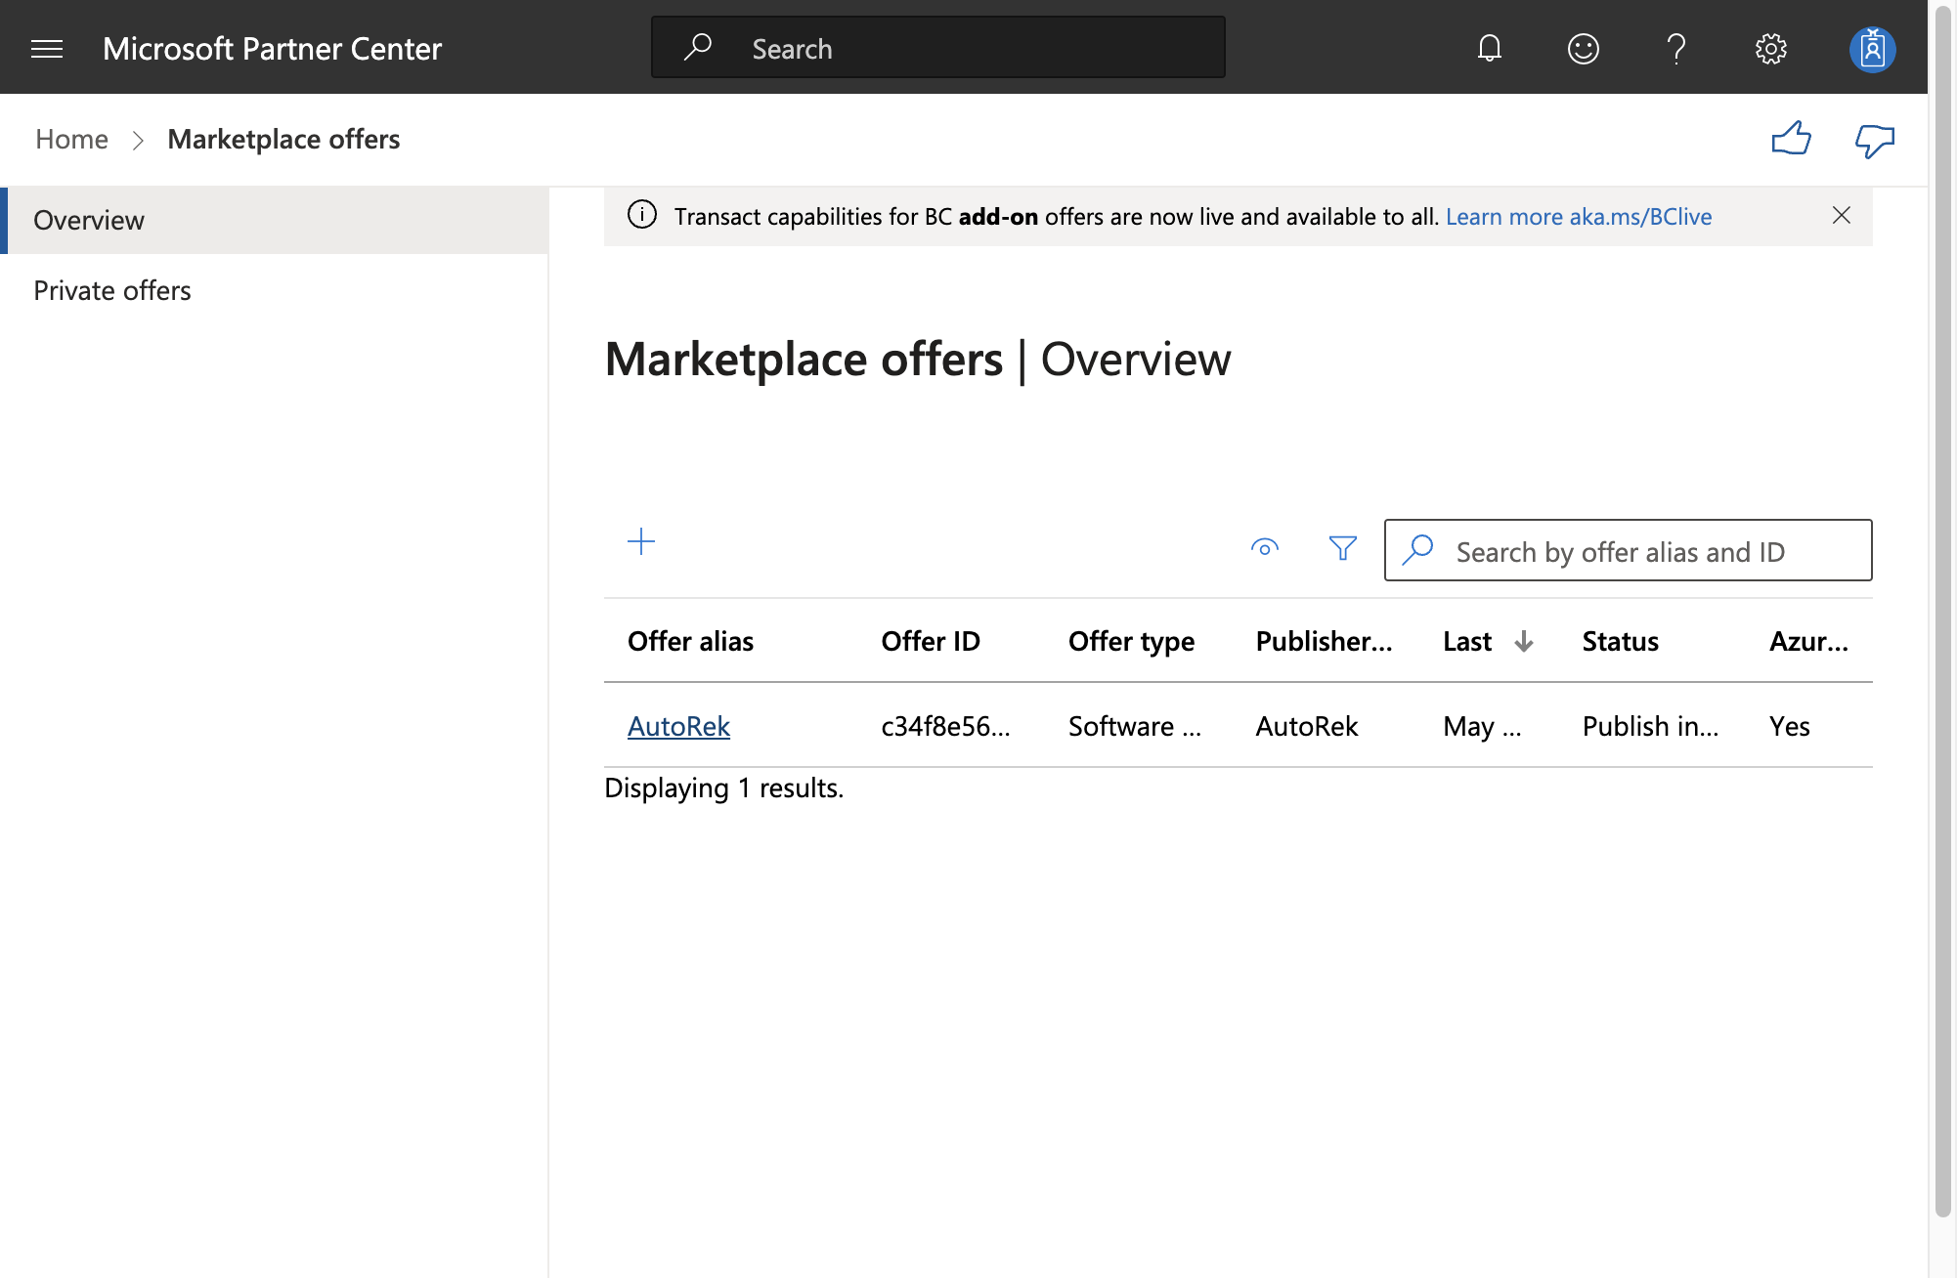Screen dimensions: 1957x1278
Task: Click the AutoRek publisher cell
Action: click(1307, 726)
